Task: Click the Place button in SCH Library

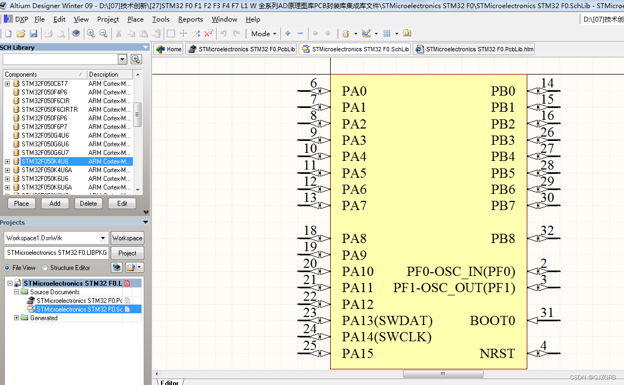Action: click(x=21, y=203)
